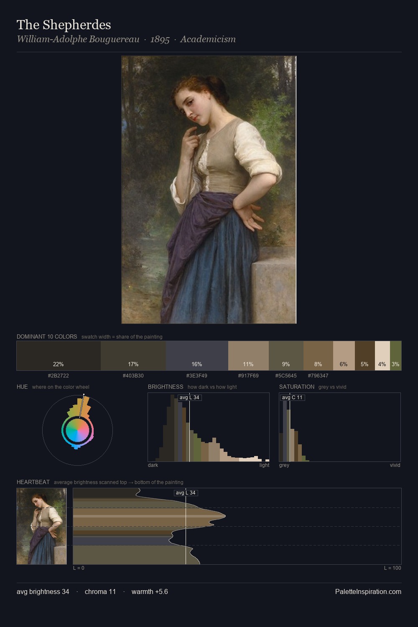This screenshot has width=418, height=627.
Task: Click the heartbeat painting thumbnail
Action: pos(41,526)
